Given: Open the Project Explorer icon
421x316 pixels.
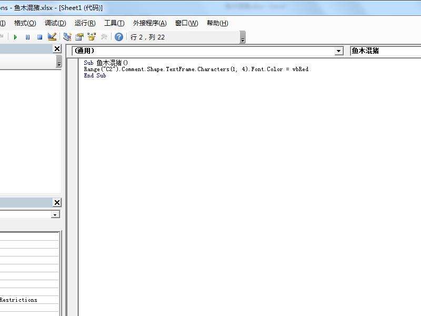Looking at the screenshot, I should click(x=67, y=36).
